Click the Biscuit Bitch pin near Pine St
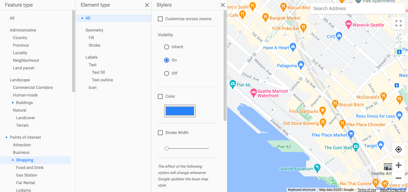 pyautogui.click(x=335, y=104)
